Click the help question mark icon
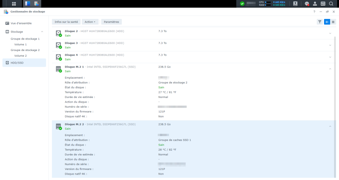The height and width of the screenshot is (180, 339). click(314, 11)
